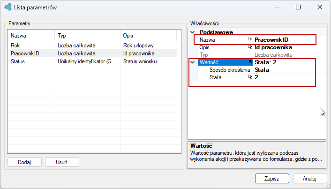The width and height of the screenshot is (331, 189).
Task: Collapse the Podstawowe property group
Action: 193,32
